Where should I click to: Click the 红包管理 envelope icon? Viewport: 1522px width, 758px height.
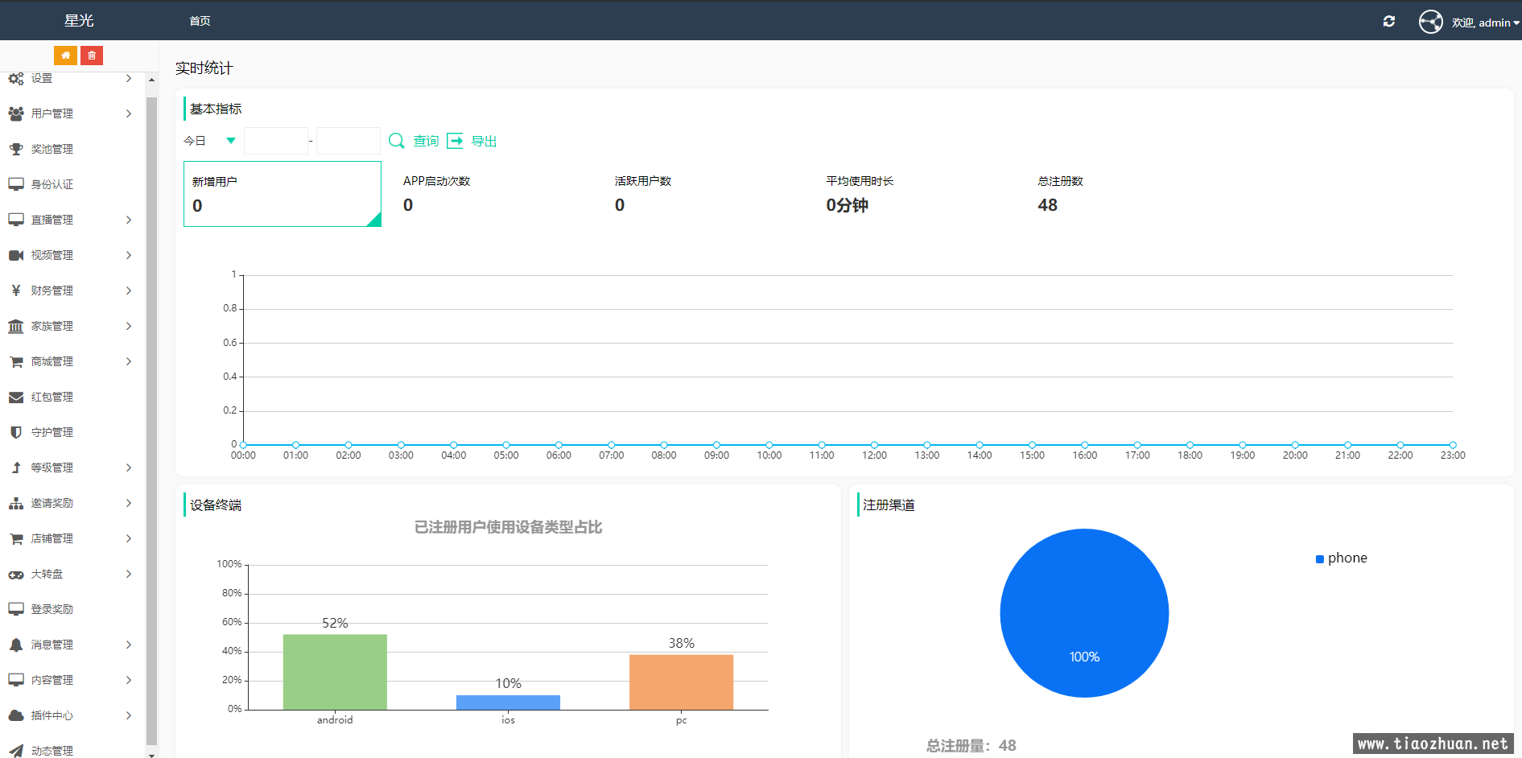click(16, 397)
